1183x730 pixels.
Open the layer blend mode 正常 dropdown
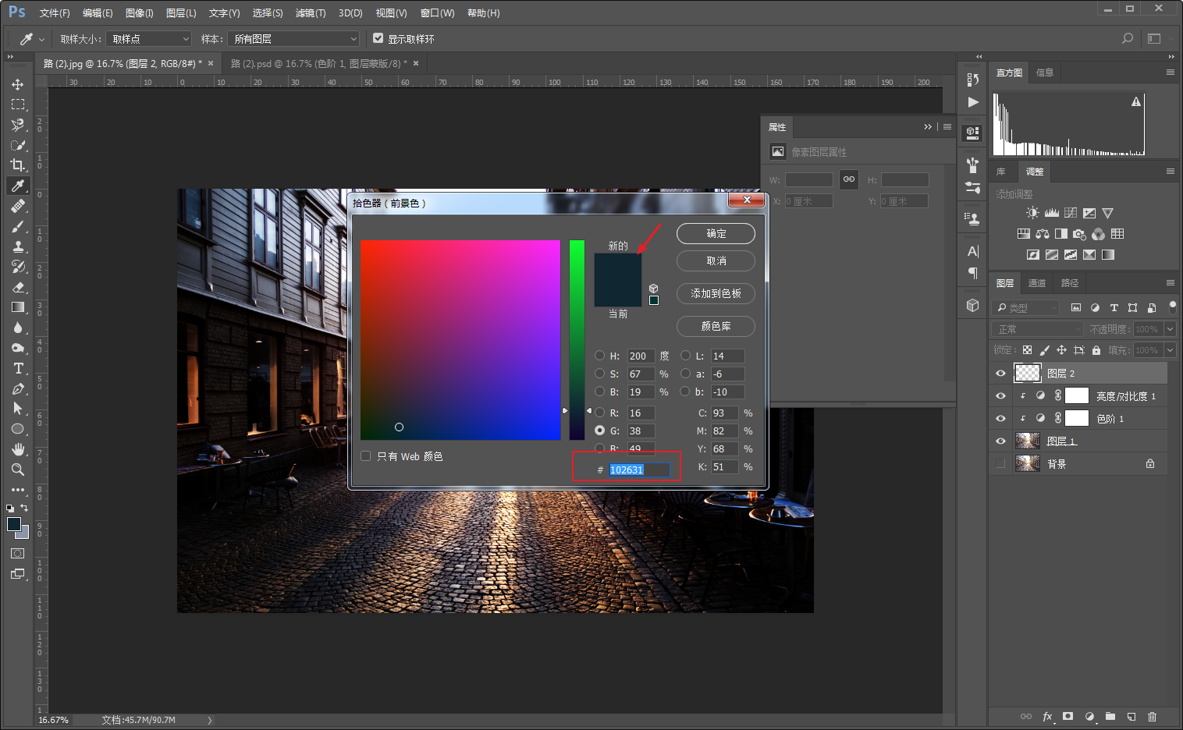coord(1038,329)
